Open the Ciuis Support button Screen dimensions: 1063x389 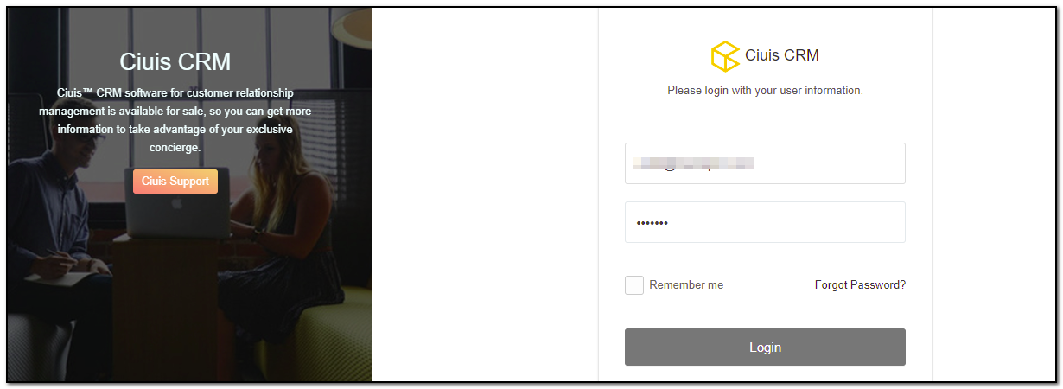(175, 182)
